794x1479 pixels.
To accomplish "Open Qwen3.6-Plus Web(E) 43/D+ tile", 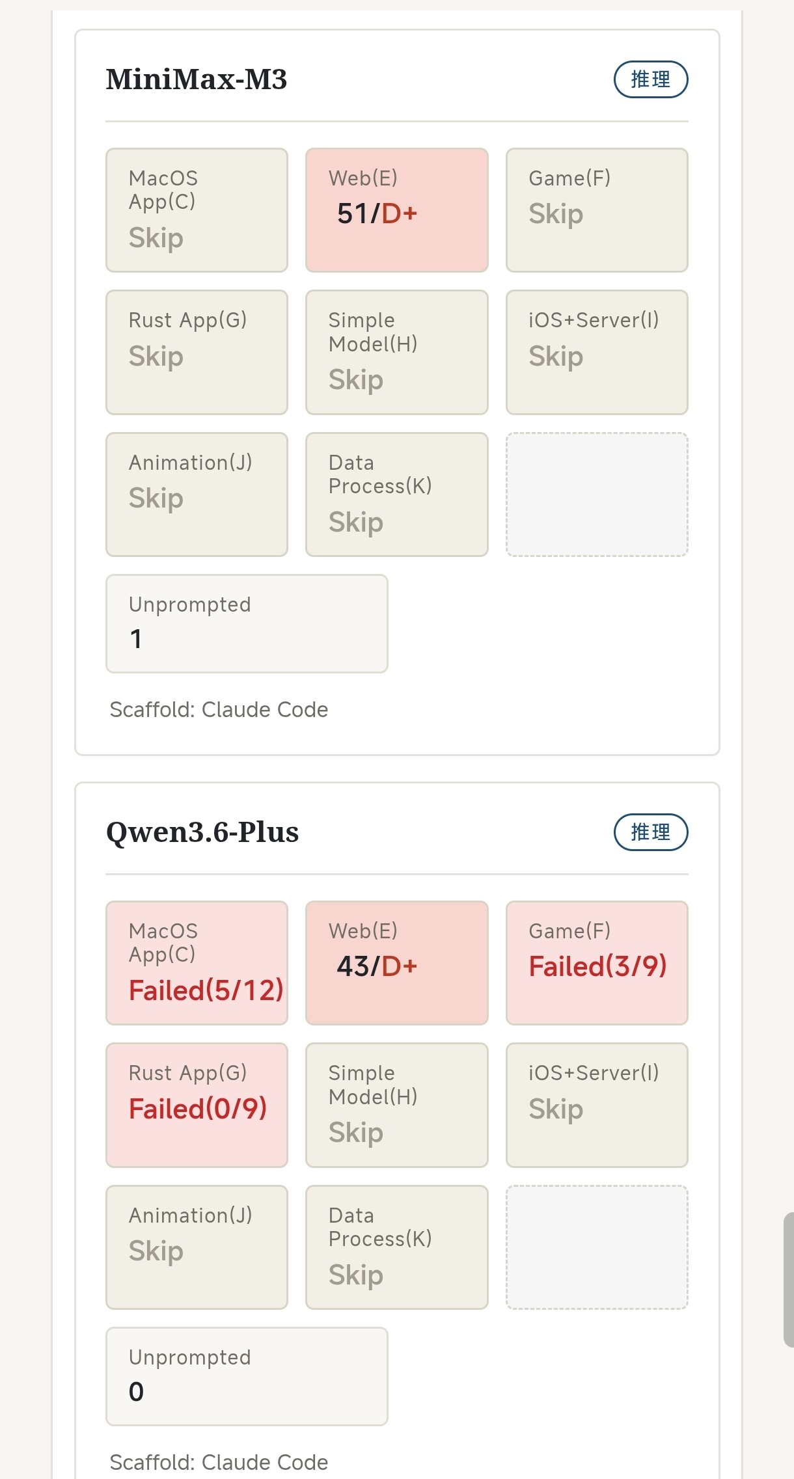I will pos(397,962).
